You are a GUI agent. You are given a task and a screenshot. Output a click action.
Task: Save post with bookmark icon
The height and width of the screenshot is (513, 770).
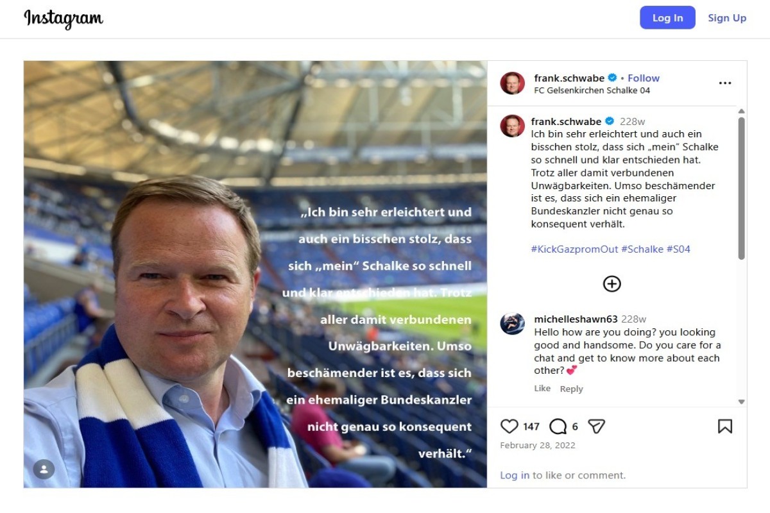(725, 426)
